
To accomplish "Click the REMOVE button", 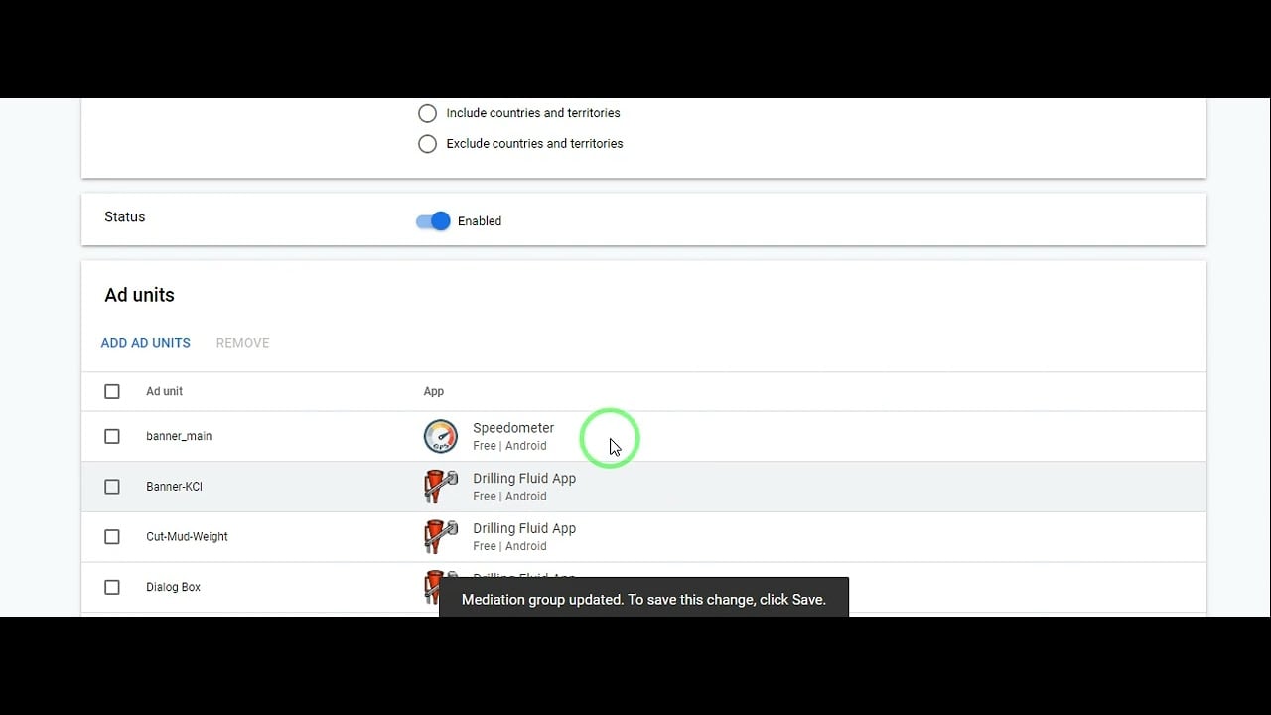I will click(x=243, y=343).
